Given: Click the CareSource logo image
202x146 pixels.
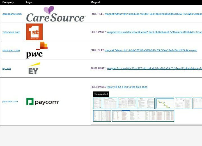Looking at the screenshot, I should tap(56, 14).
